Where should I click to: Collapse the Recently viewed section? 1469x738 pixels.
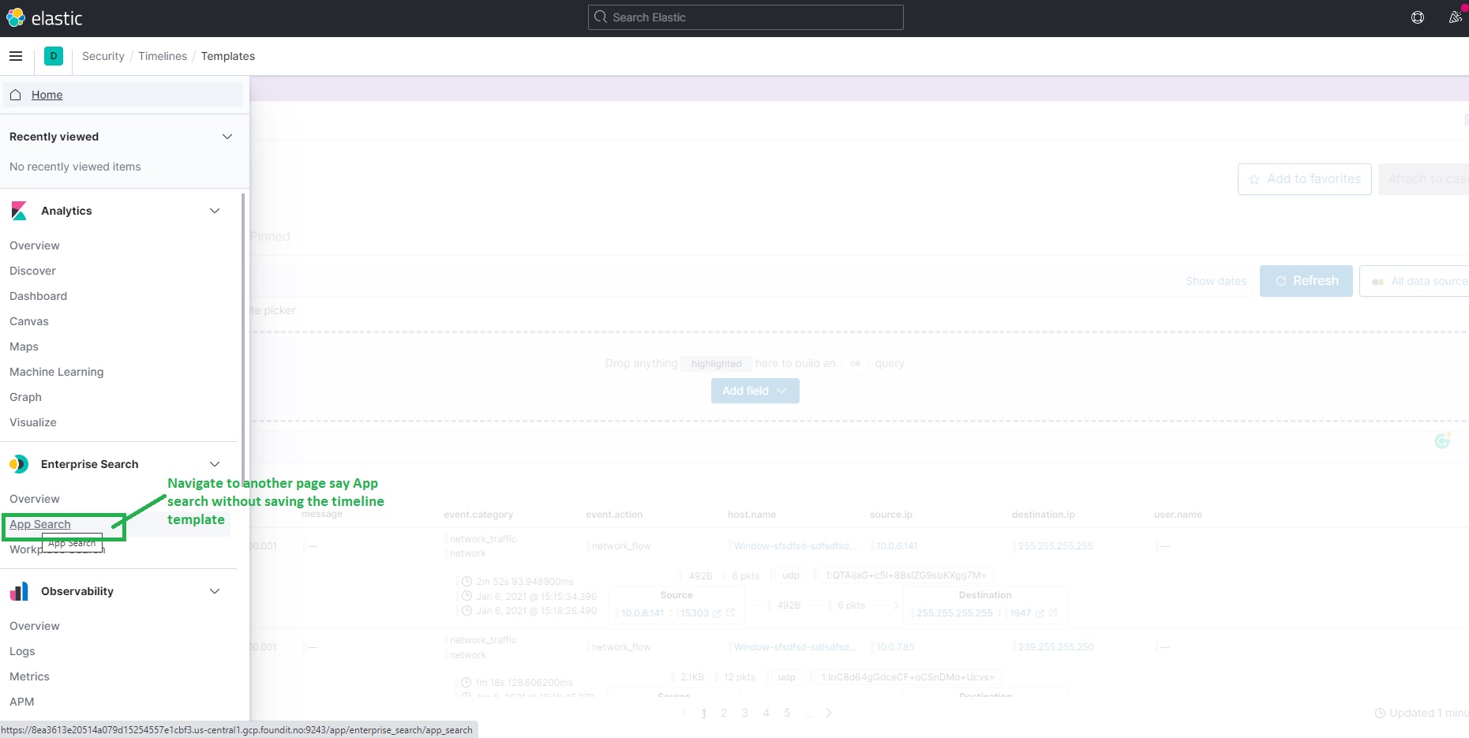coord(227,137)
